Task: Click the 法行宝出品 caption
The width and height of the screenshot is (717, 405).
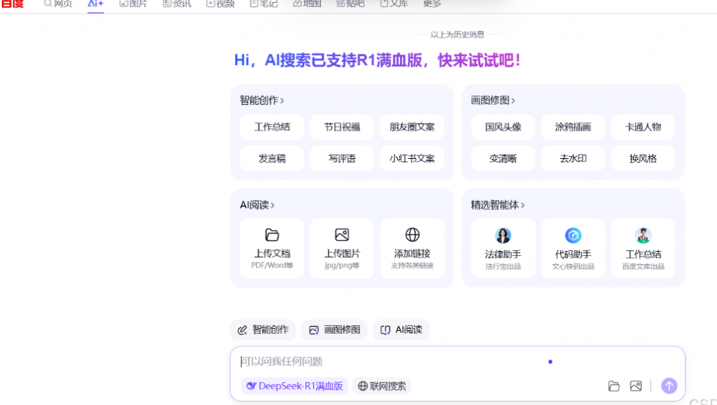Action: (503, 267)
